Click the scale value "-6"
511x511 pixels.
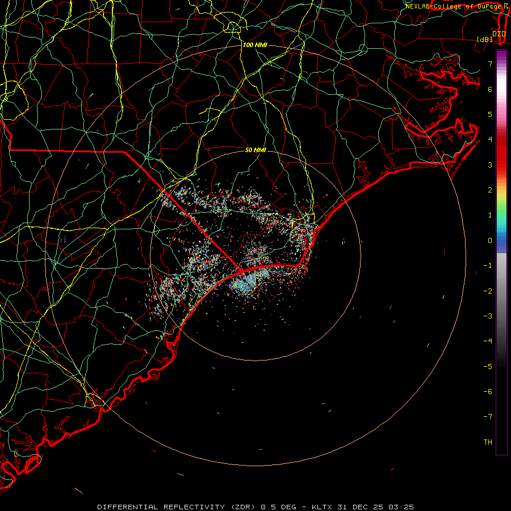tap(488, 392)
